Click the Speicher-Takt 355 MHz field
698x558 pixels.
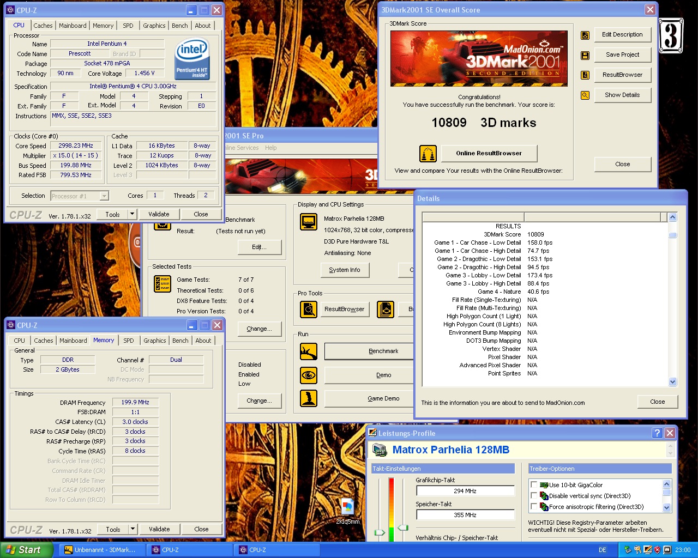pyautogui.click(x=465, y=515)
